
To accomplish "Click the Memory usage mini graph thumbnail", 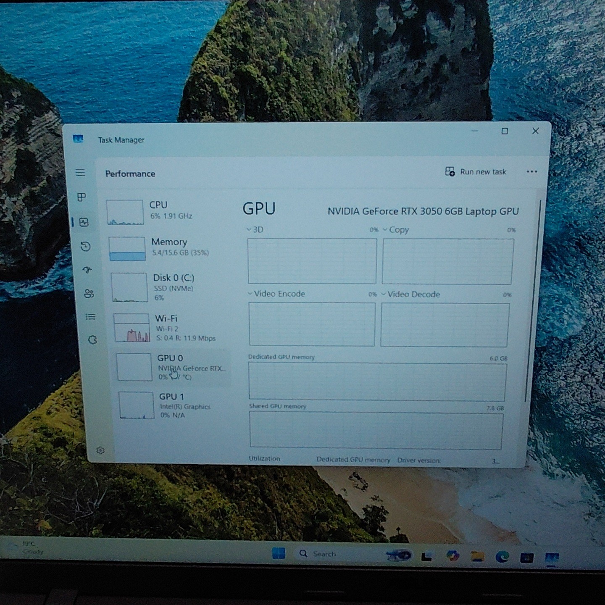I will click(127, 249).
